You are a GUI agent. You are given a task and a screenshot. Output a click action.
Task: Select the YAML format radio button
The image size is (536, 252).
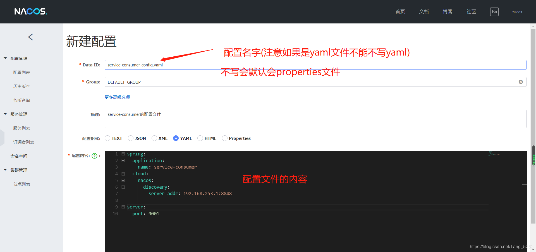point(176,138)
